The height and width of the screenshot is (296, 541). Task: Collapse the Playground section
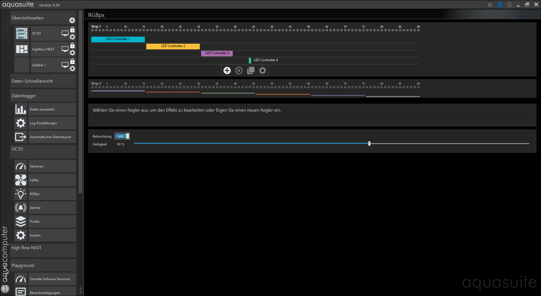tap(43, 265)
